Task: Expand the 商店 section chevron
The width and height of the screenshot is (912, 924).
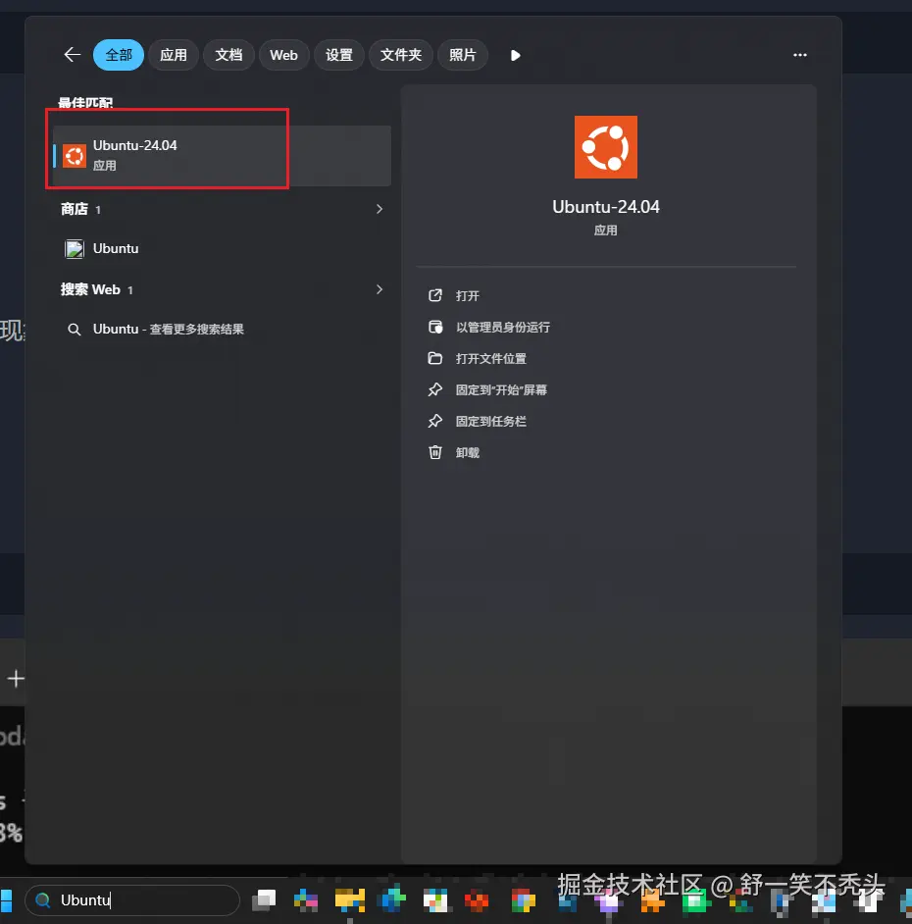Action: (x=380, y=209)
